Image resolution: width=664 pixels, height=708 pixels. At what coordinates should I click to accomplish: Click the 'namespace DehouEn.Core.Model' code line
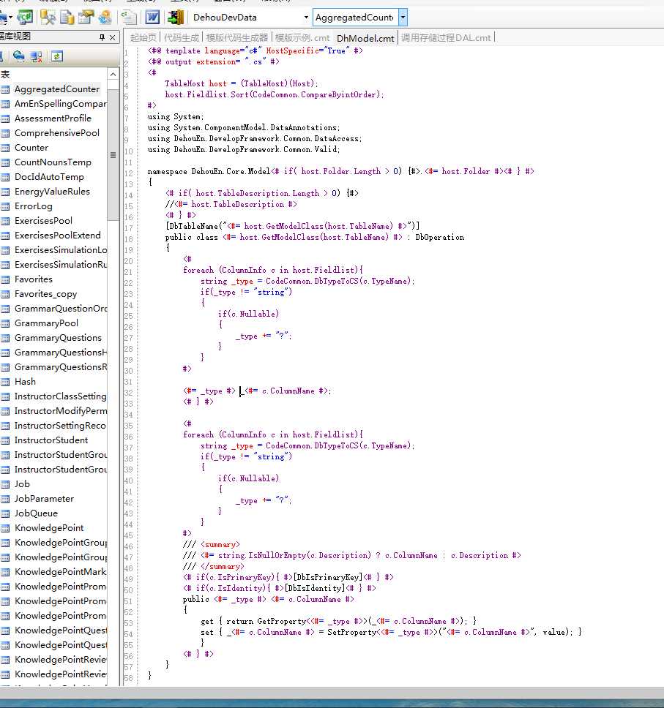point(341,171)
